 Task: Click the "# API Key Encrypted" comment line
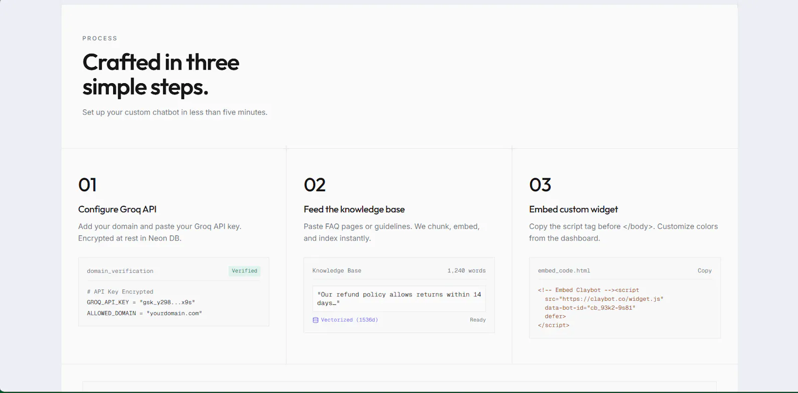point(120,292)
